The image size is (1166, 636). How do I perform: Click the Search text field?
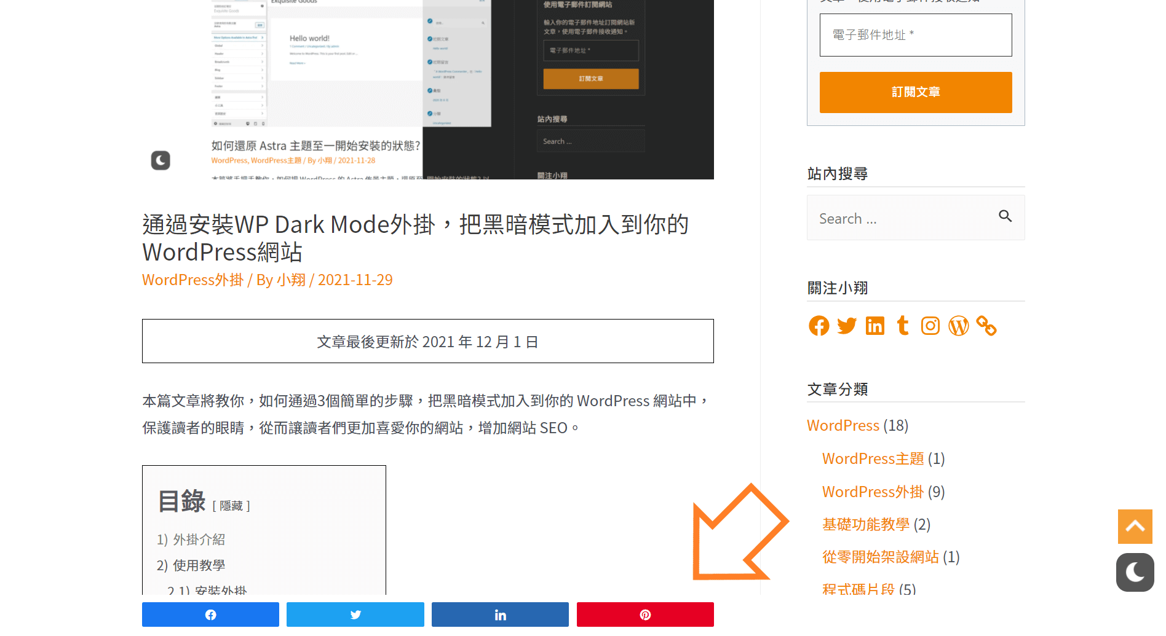pyautogui.click(x=901, y=218)
